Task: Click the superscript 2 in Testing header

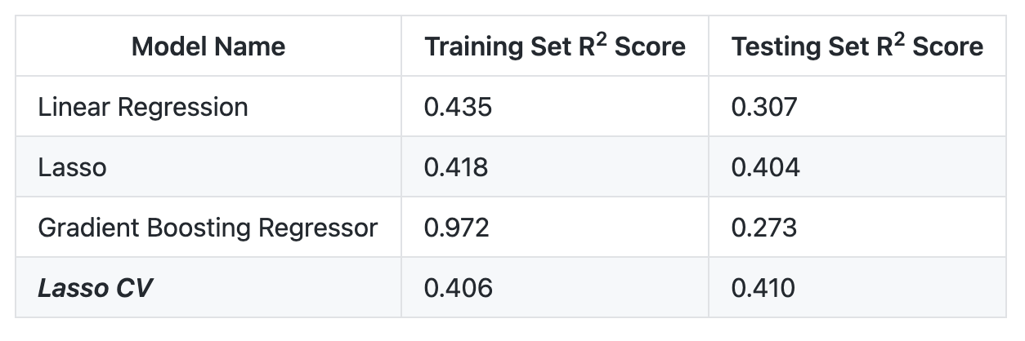Action: coord(900,40)
